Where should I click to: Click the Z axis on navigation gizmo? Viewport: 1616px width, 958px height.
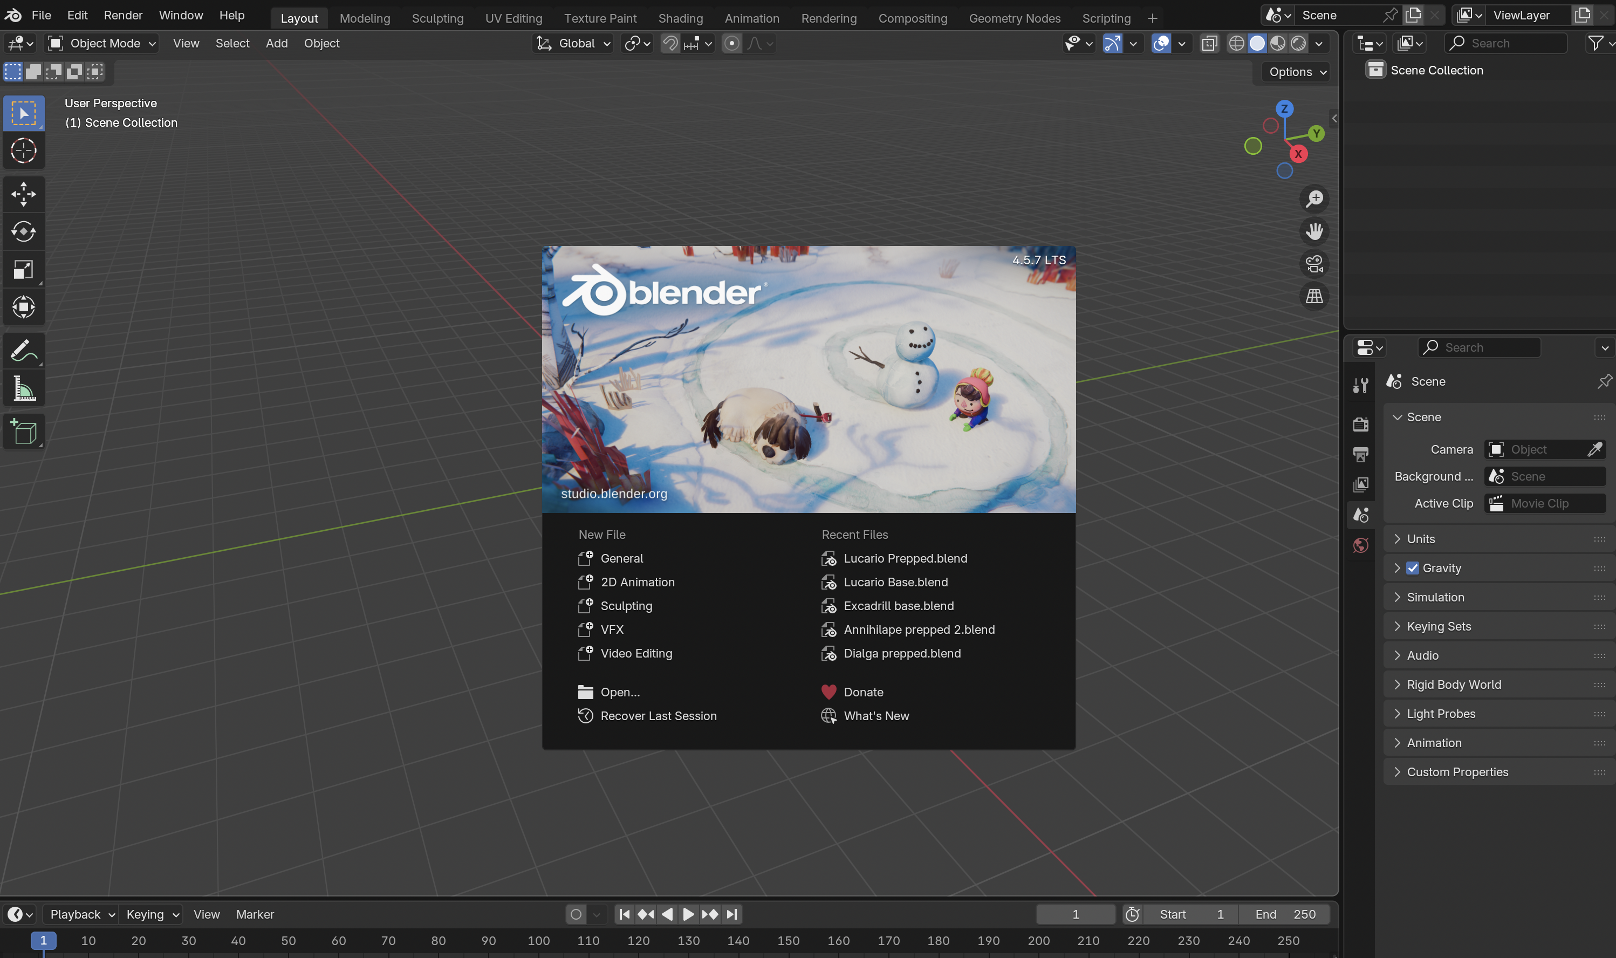[x=1284, y=108]
